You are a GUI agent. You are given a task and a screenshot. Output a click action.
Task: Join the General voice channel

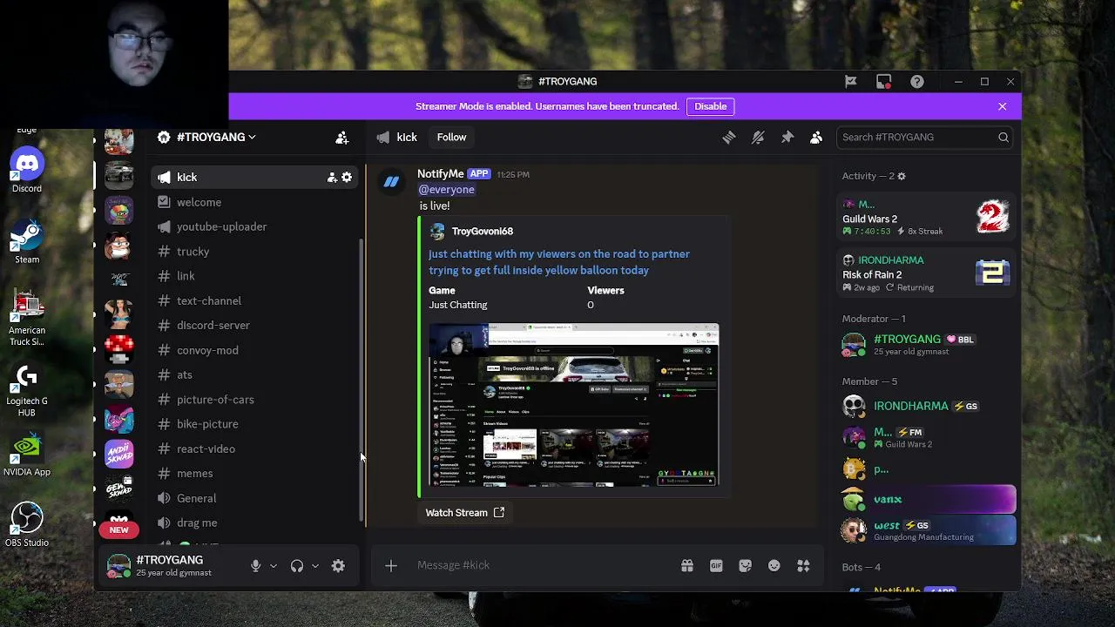tap(253, 498)
